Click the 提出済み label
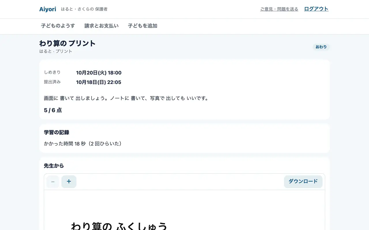Viewport: 369px width, 230px height. click(52, 82)
